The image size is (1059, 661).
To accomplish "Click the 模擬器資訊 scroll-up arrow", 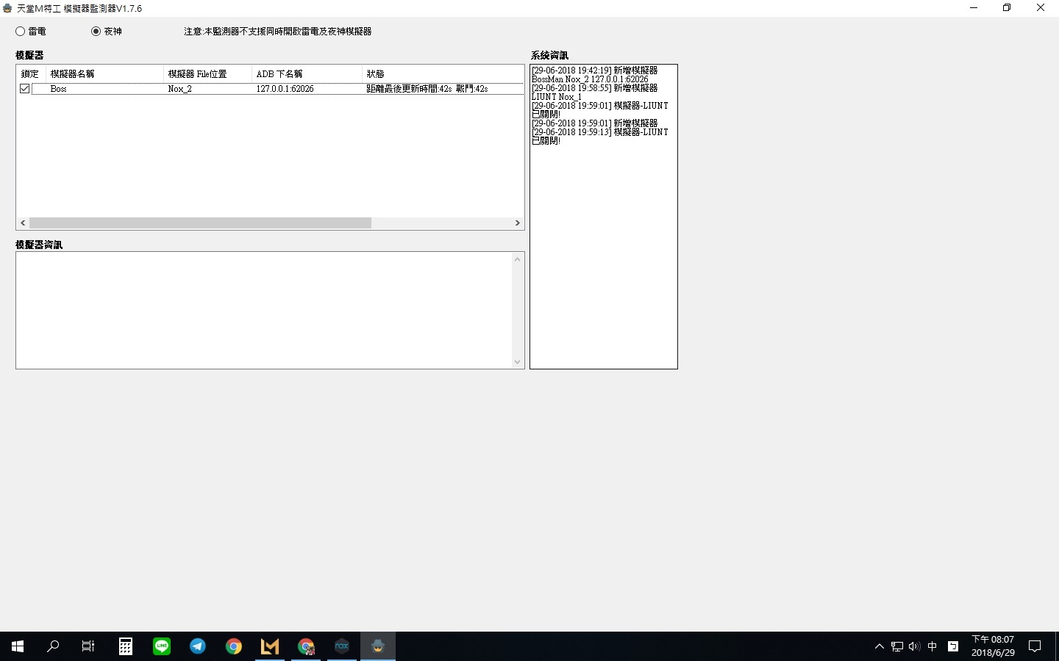I will [x=517, y=259].
